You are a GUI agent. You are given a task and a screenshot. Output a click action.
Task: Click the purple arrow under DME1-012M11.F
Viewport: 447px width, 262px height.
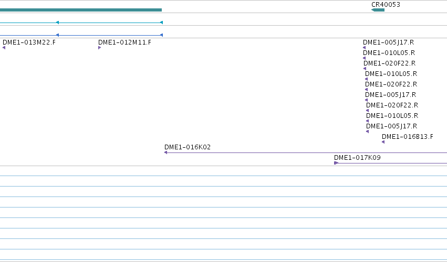[x=99, y=48]
